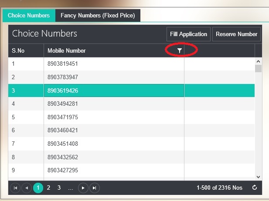The height and width of the screenshot is (201, 269).
Task: Select the Choice Numbers tab
Action: pos(29,16)
